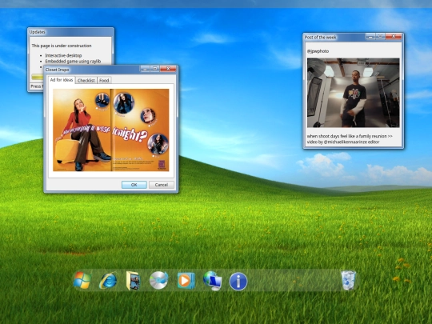Click the 'Interactive desktop' bullet in Updates

pyautogui.click(x=63, y=55)
